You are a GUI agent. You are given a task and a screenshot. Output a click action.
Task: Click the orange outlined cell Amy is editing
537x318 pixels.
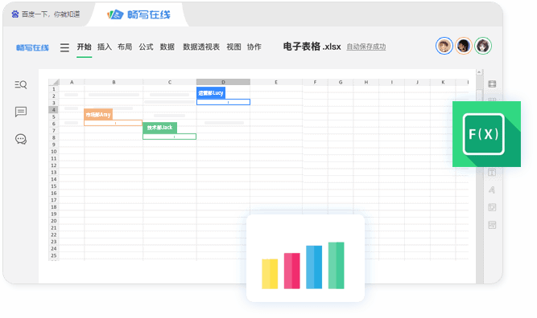(113, 123)
